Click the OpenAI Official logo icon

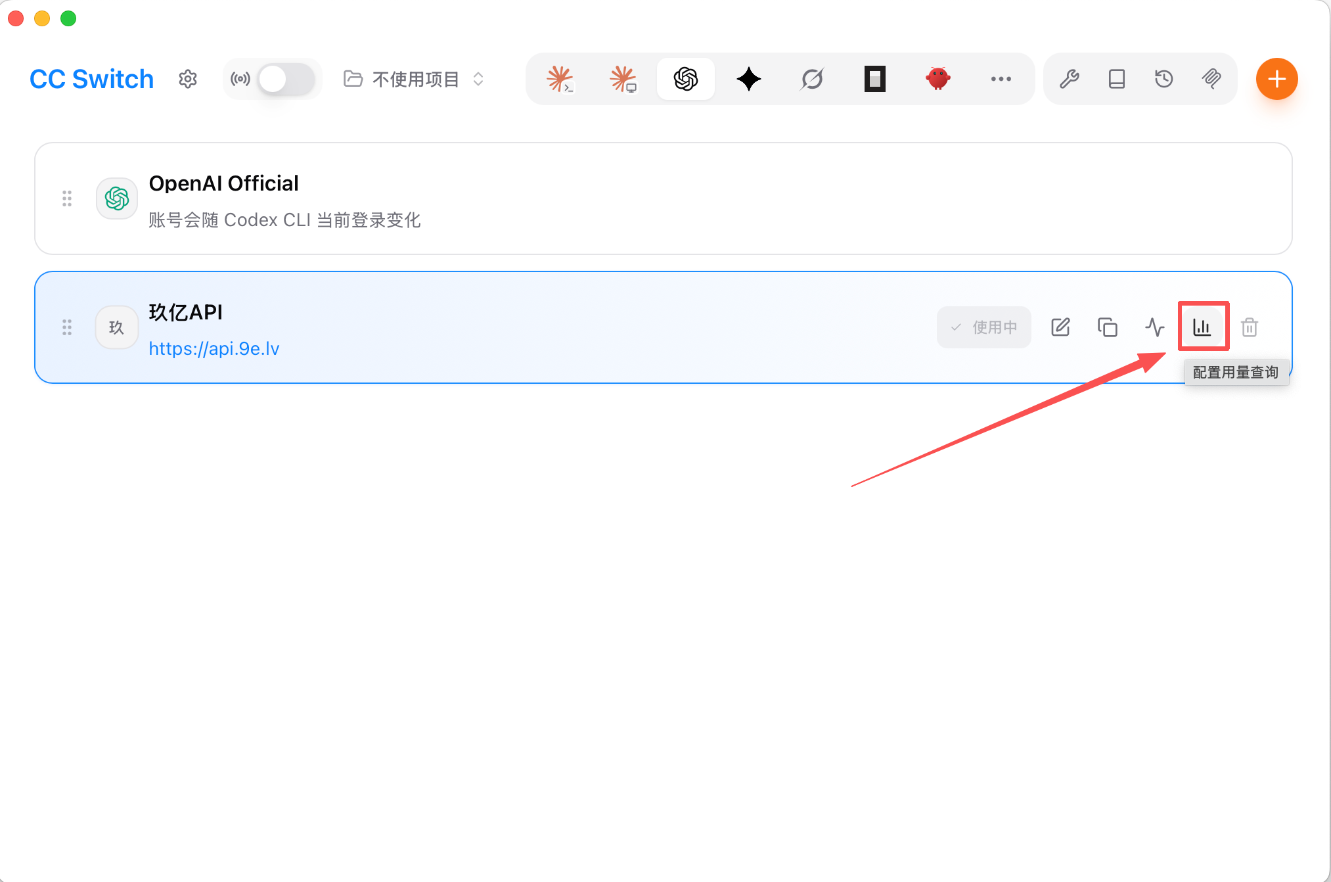pyautogui.click(x=117, y=198)
